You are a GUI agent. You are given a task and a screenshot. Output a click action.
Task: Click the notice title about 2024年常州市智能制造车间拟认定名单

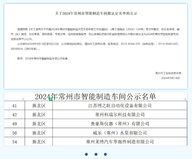tap(96, 13)
